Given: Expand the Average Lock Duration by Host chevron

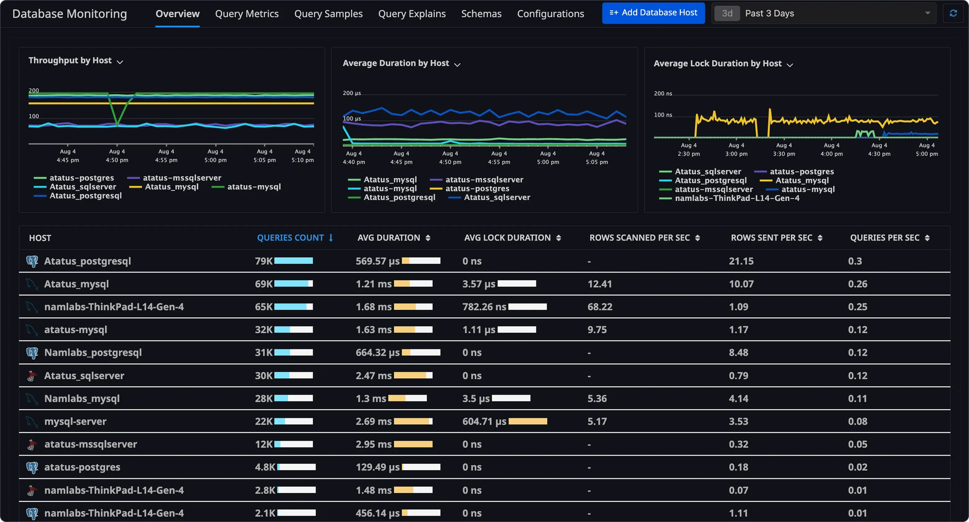Looking at the screenshot, I should point(790,64).
